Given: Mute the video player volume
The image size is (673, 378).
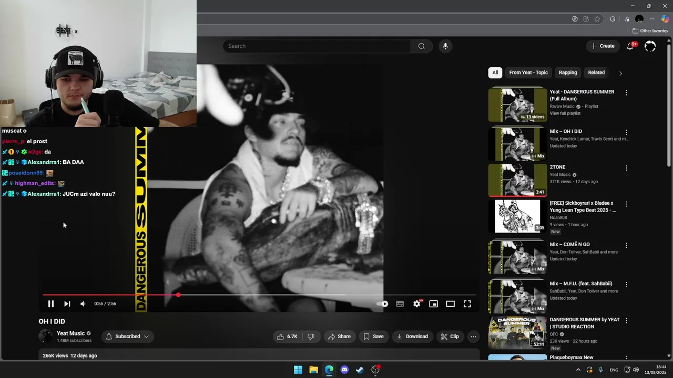Looking at the screenshot, I should 83,303.
